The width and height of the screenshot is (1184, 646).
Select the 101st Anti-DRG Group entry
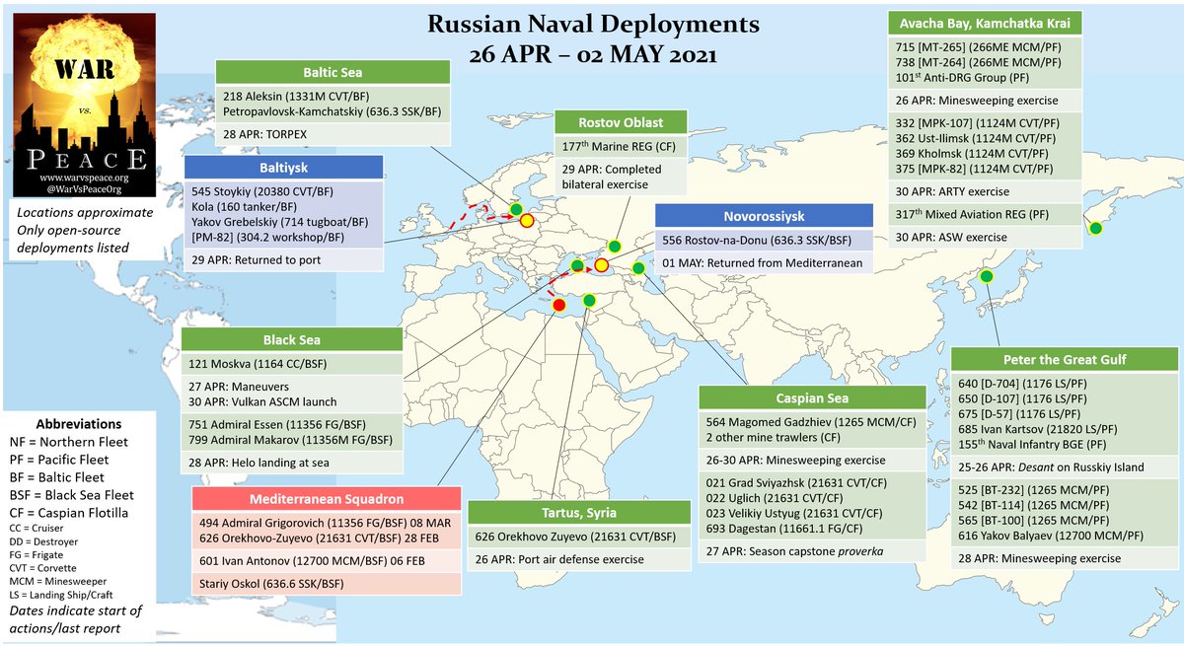pos(962,78)
